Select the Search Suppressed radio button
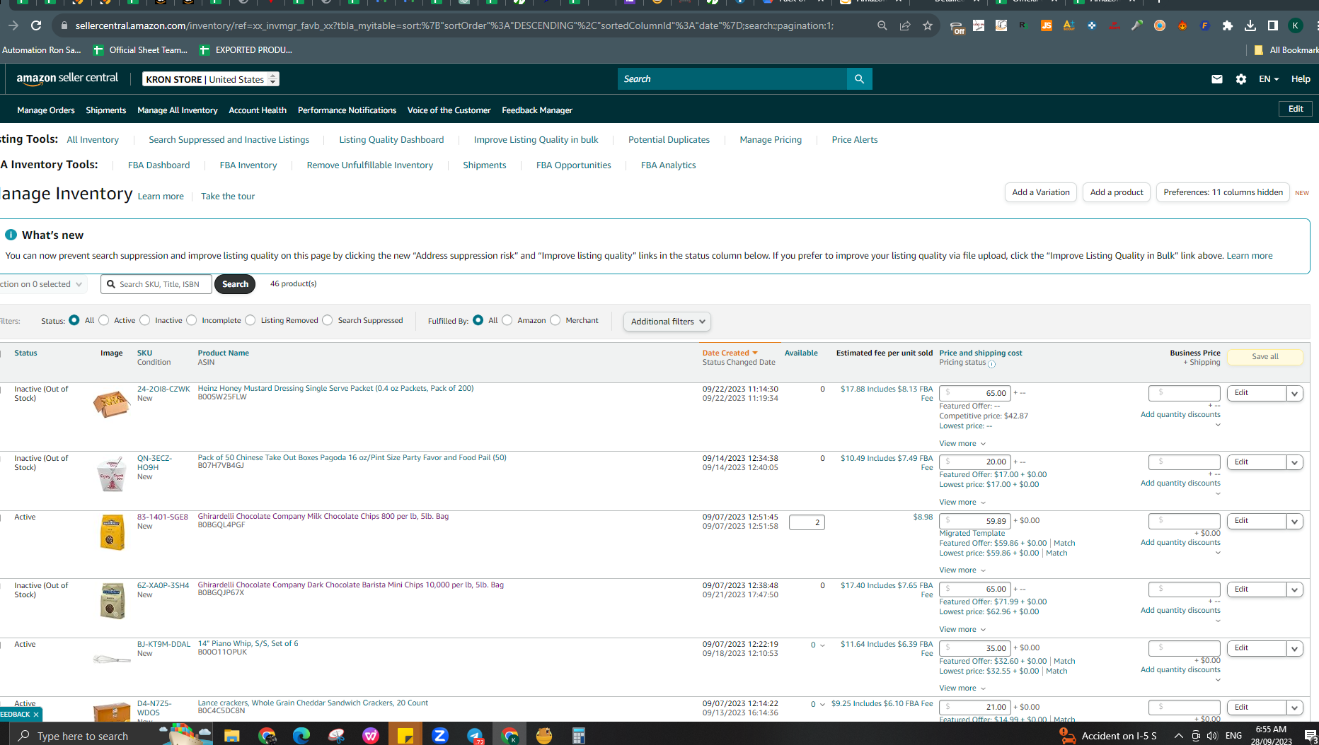Screen dimensions: 1319x745 pos(328,320)
